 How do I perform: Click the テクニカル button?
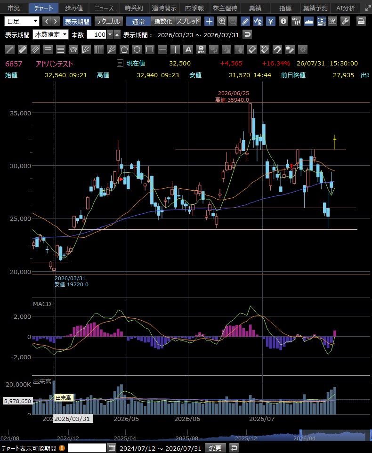pyautogui.click(x=109, y=21)
